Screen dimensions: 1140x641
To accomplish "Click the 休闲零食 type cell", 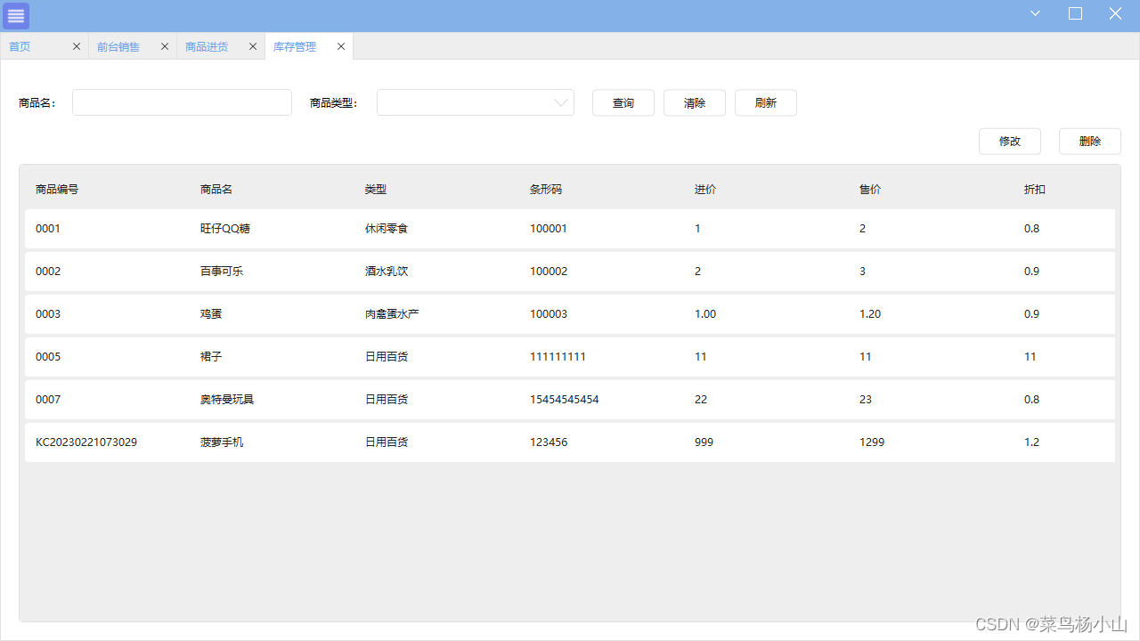I will pyautogui.click(x=387, y=229).
